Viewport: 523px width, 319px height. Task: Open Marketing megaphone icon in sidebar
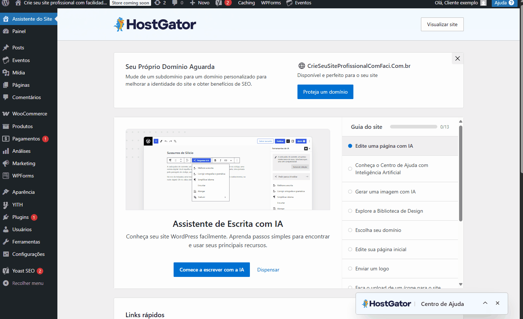[x=6, y=163]
